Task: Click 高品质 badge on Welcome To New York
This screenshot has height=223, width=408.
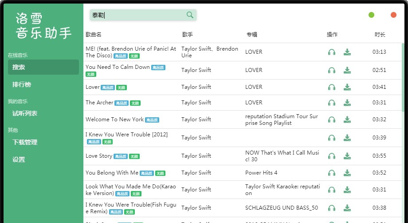Action: tap(152, 120)
